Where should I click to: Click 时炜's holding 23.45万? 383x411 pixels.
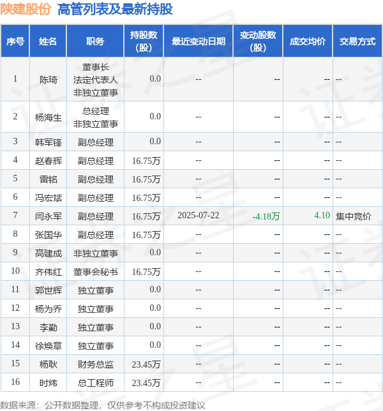146,383
